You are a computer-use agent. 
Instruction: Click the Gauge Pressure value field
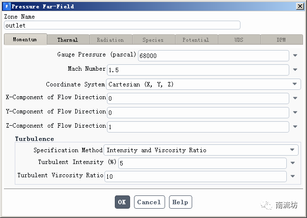click(213, 56)
